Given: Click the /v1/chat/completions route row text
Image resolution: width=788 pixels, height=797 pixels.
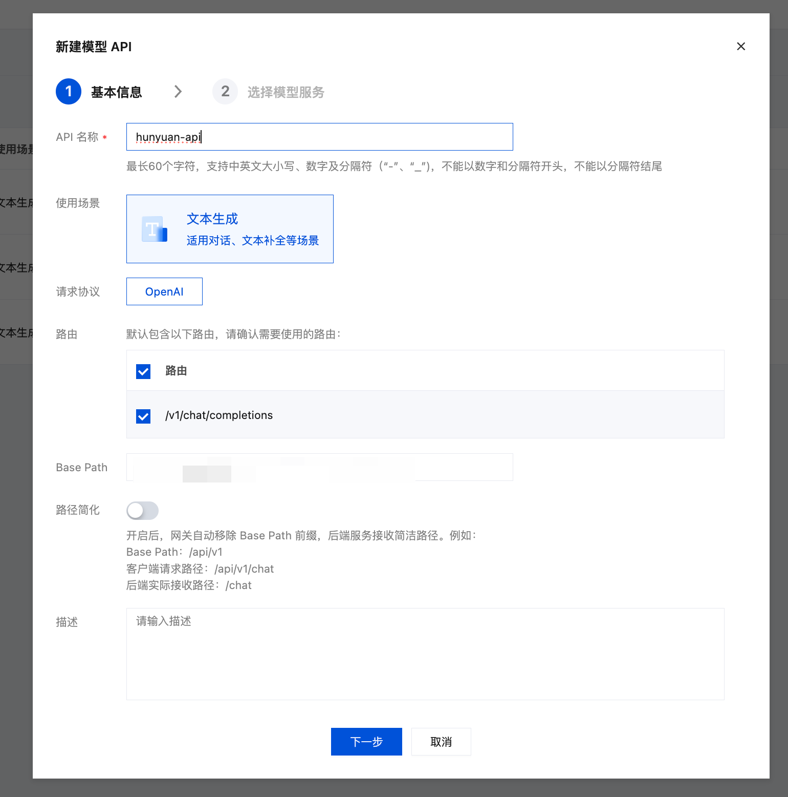Looking at the screenshot, I should [219, 415].
